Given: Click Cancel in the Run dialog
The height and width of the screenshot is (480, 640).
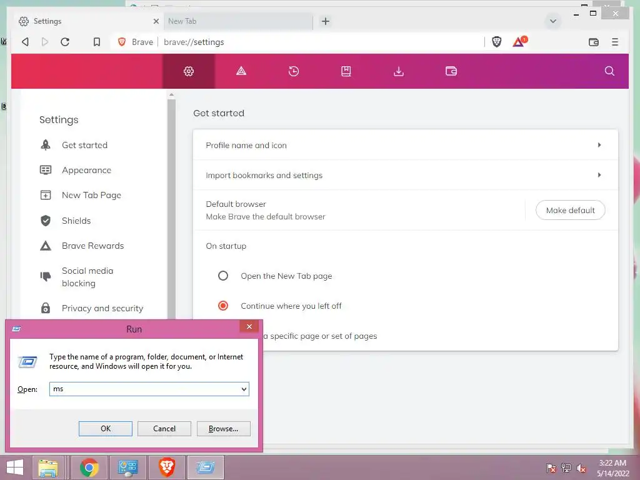Looking at the screenshot, I should pos(164,429).
